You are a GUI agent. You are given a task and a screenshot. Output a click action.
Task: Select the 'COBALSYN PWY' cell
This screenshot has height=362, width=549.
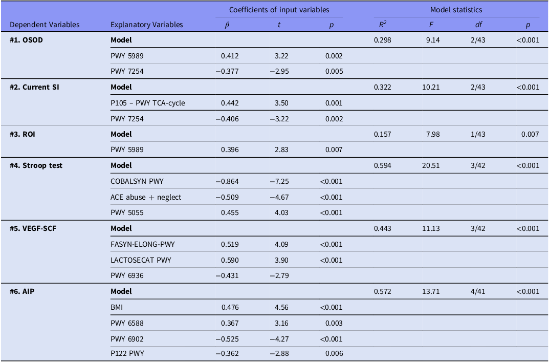coord(136,181)
